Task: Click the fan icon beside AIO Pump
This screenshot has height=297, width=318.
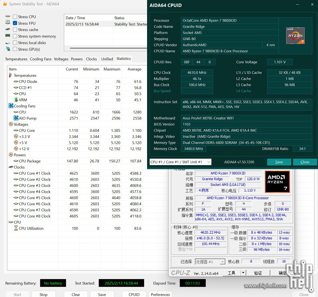Action: click(16, 118)
